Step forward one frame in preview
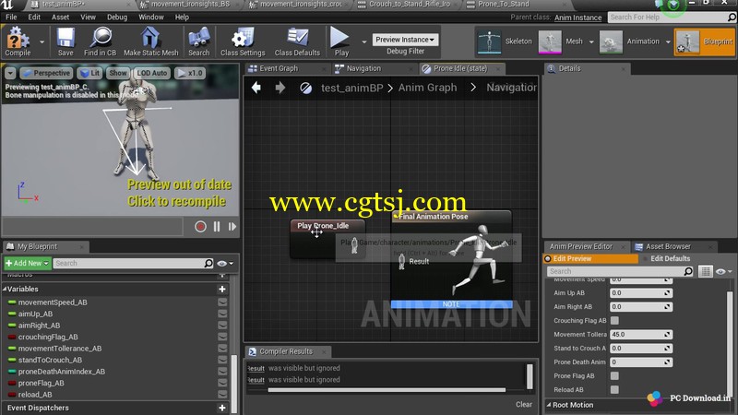The height and width of the screenshot is (415, 738). (232, 227)
